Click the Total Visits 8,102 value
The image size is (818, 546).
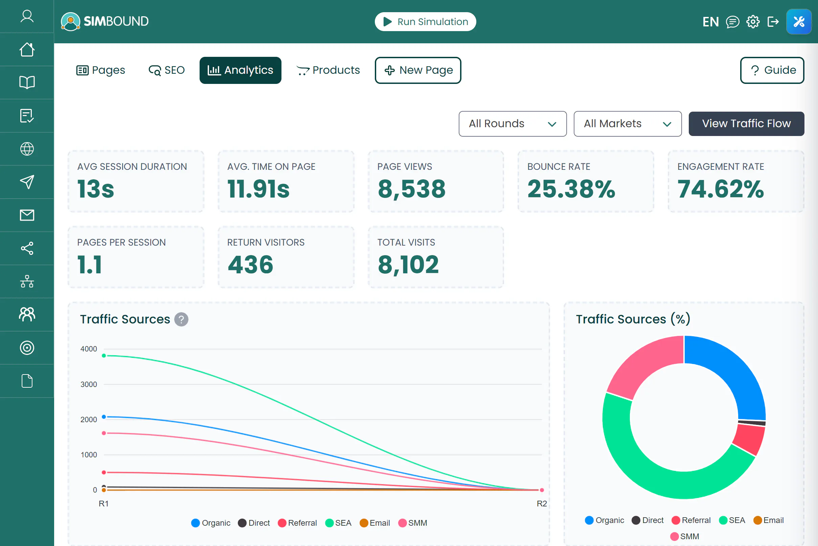408,265
